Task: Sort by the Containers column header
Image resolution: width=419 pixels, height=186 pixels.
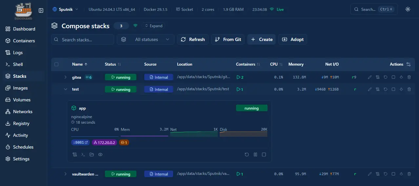Action: (x=248, y=64)
